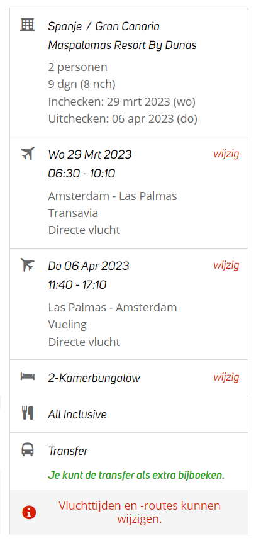
Task: Click the outbound flight airplane icon
Action: [x=27, y=154]
